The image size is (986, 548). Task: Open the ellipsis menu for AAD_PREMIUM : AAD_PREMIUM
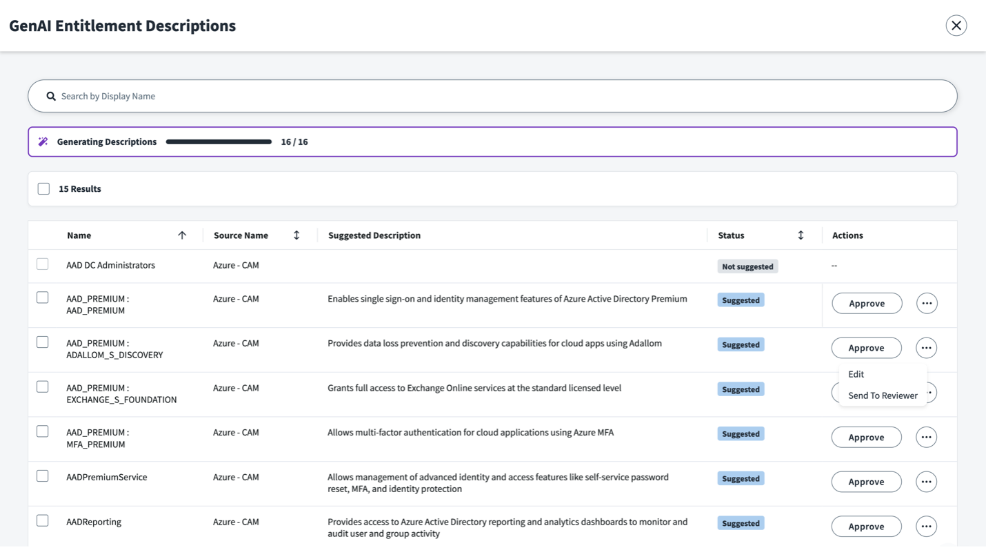point(927,302)
